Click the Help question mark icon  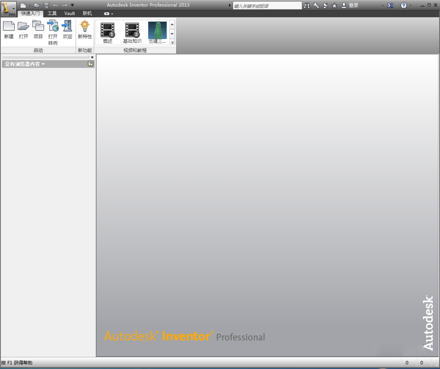403,5
